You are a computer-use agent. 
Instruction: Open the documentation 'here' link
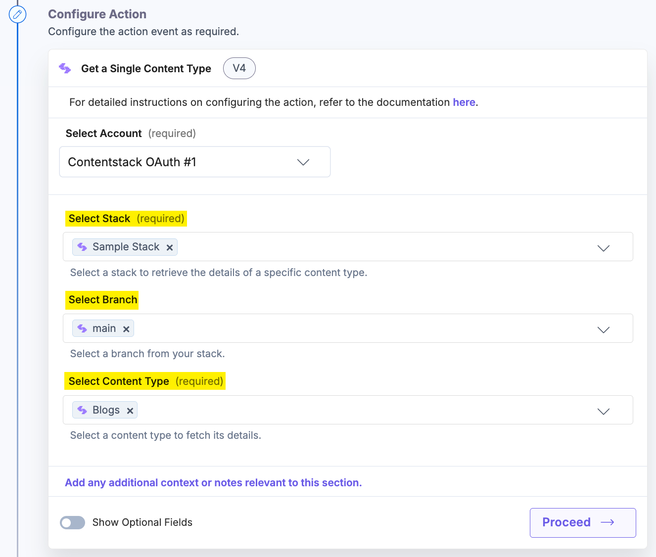[x=464, y=102]
